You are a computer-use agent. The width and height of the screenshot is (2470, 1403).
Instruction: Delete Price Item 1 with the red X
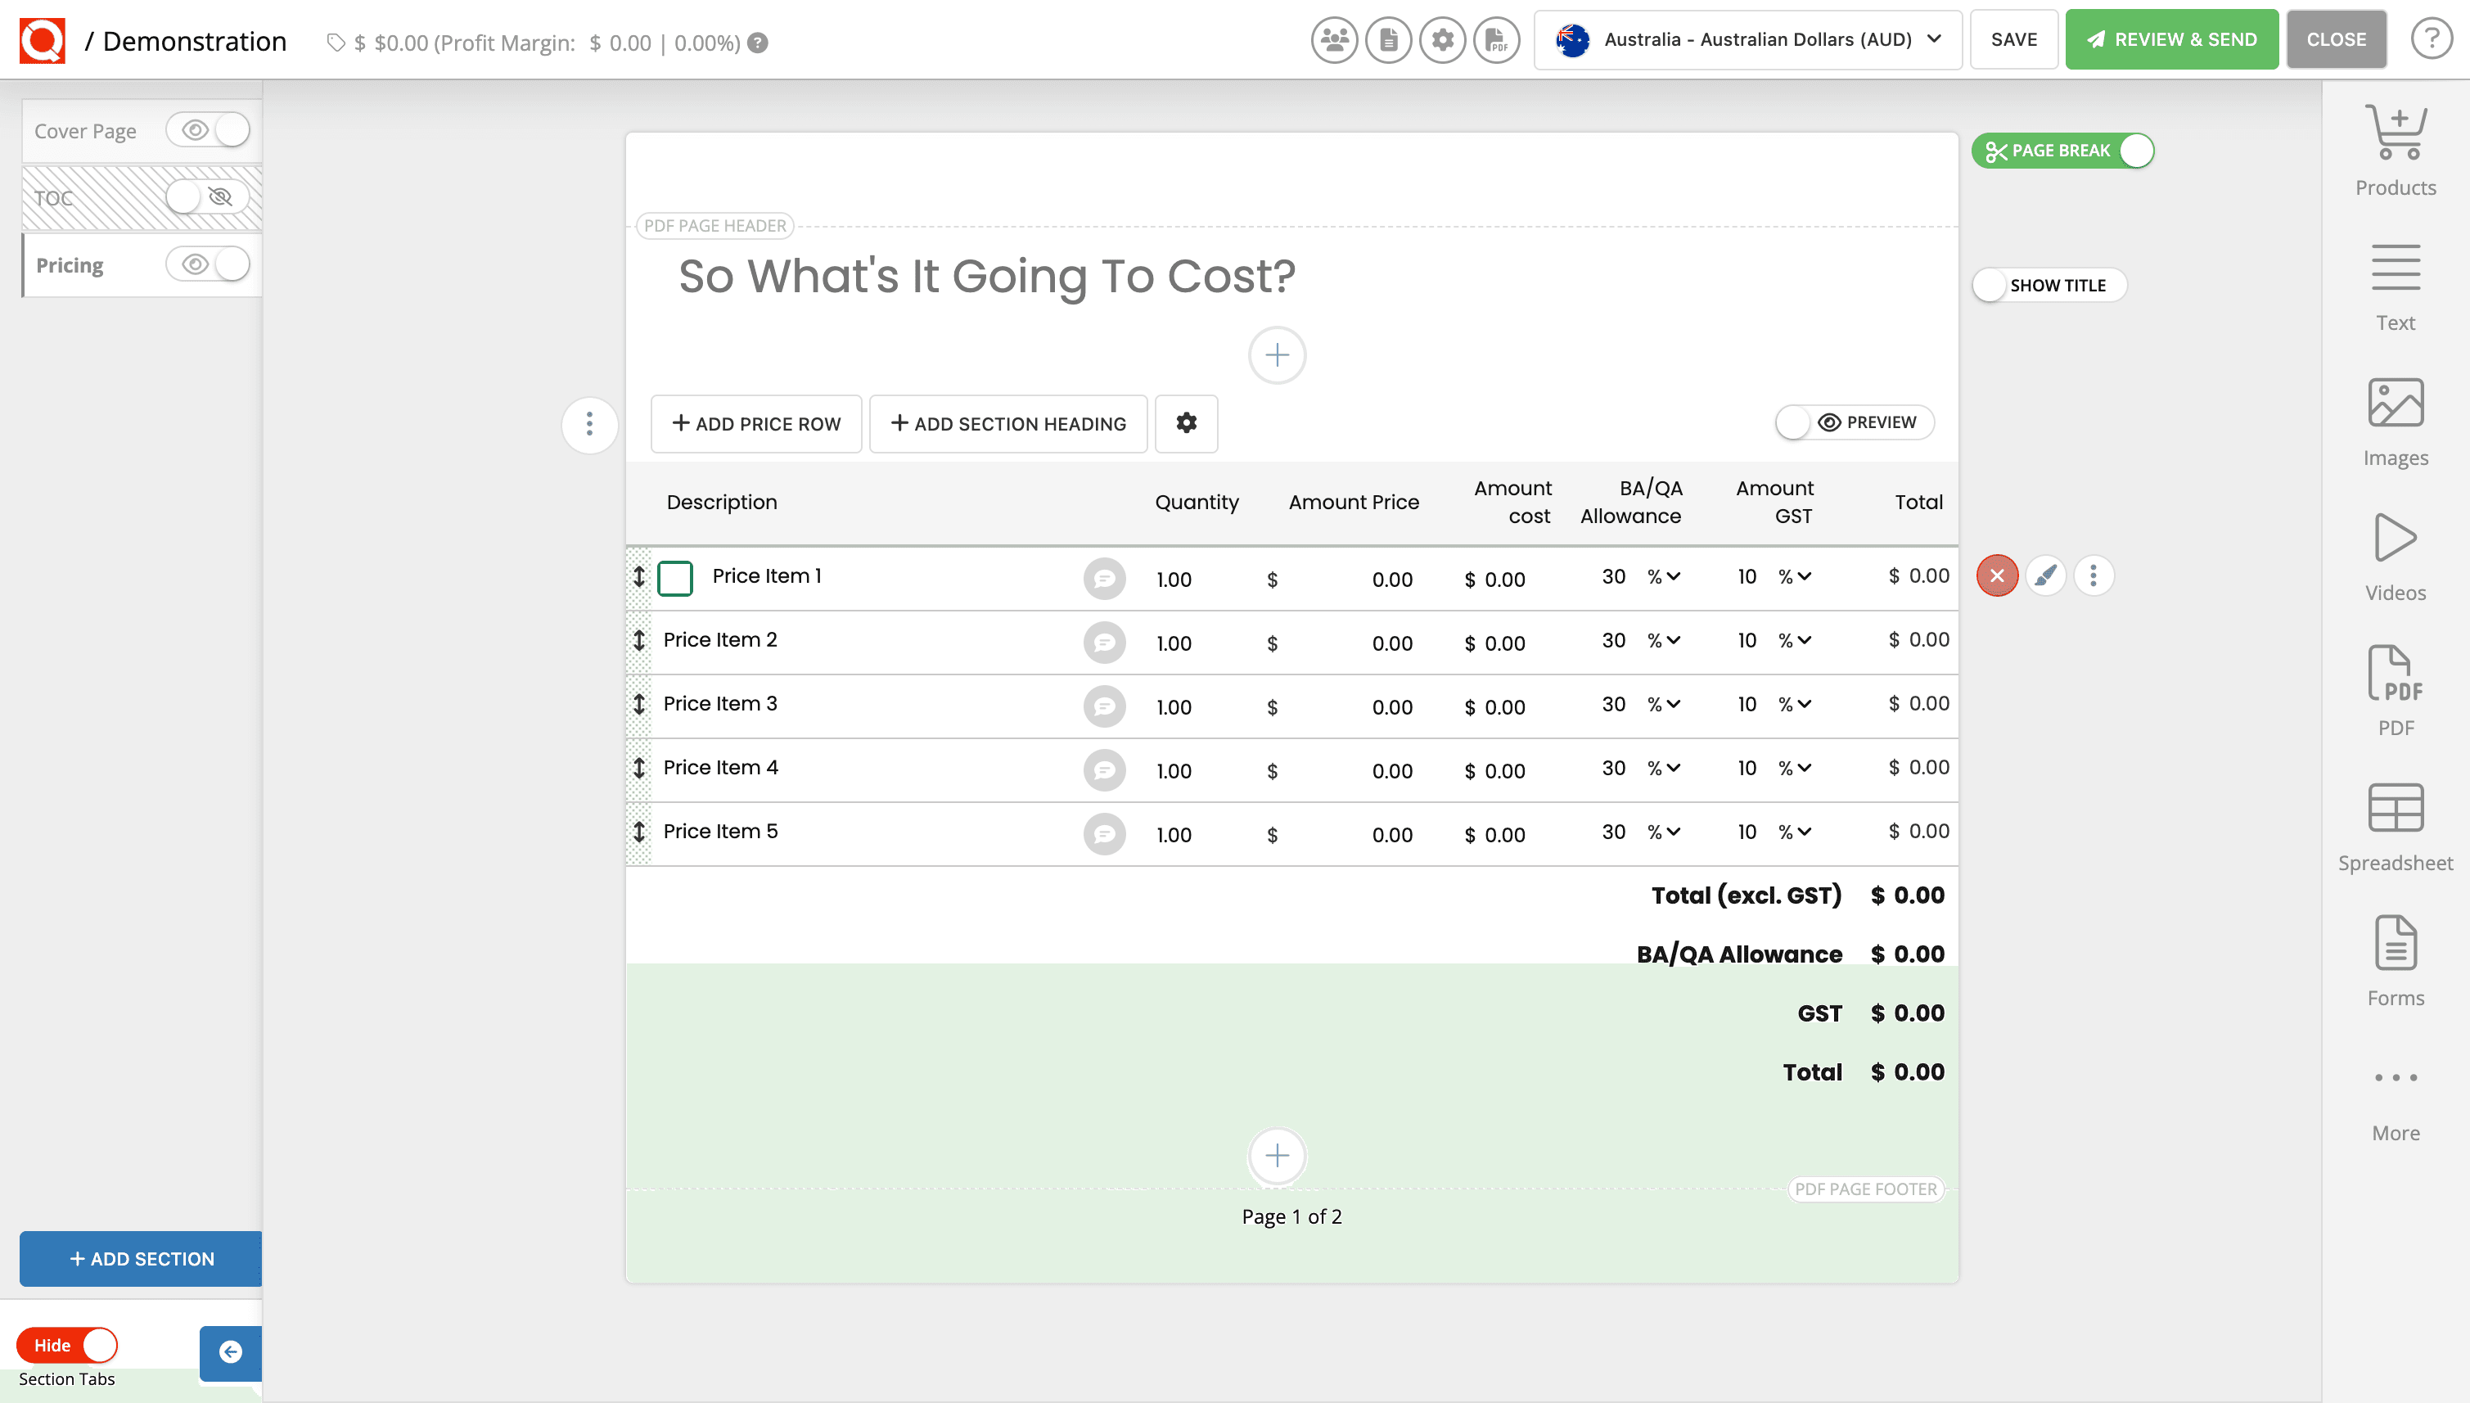[1997, 575]
